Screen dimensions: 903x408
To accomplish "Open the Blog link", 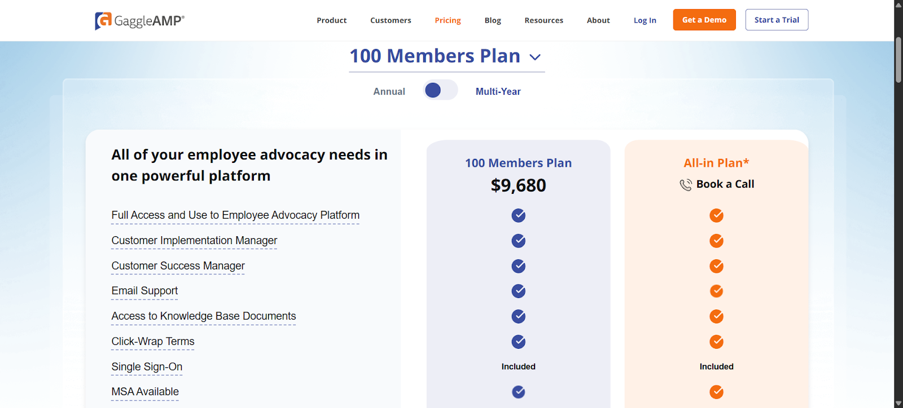I will click(x=493, y=20).
